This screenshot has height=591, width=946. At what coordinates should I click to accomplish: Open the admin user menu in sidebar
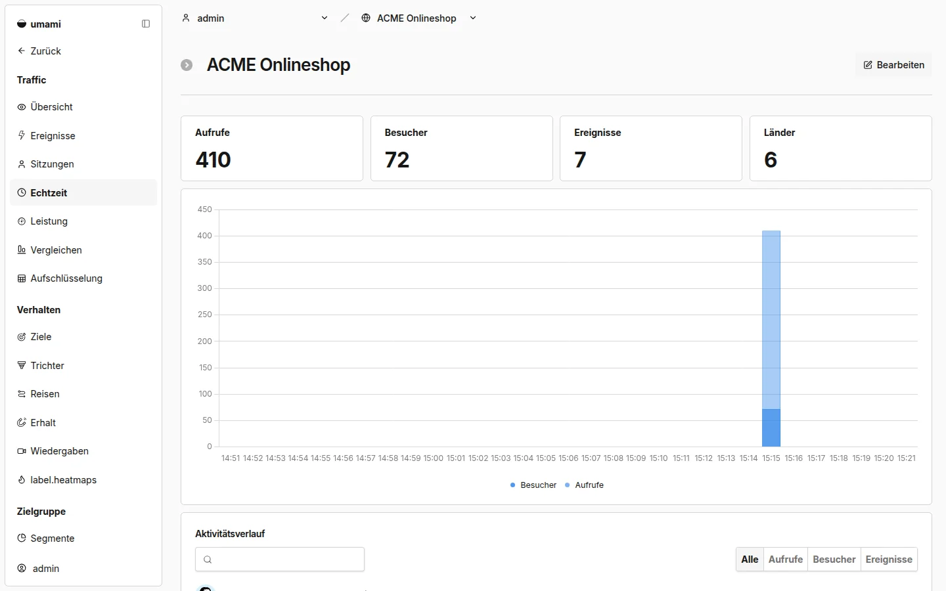coord(83,568)
